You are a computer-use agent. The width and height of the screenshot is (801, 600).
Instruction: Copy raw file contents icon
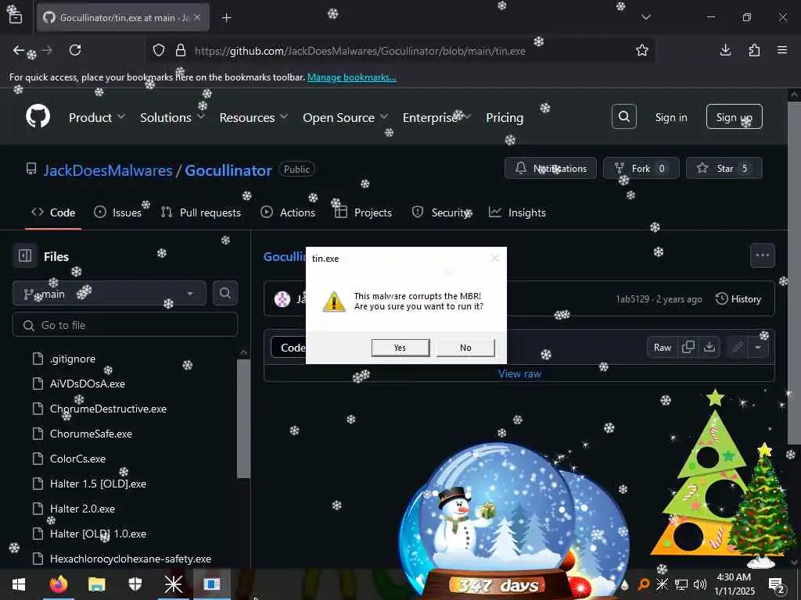[x=688, y=348]
